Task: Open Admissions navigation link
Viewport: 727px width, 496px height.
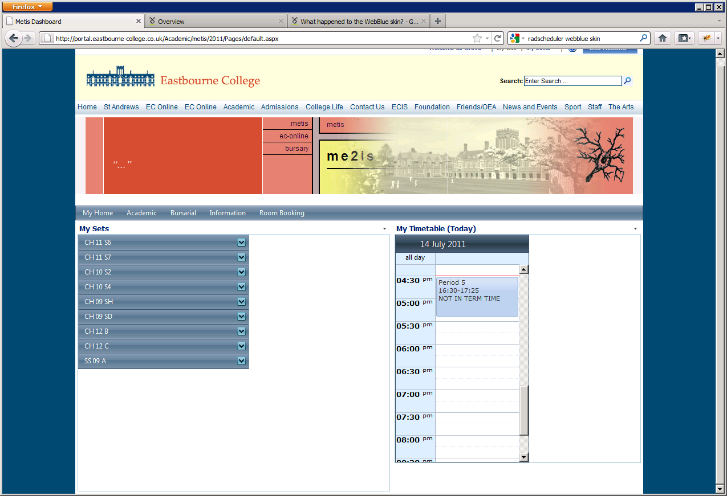Action: click(x=279, y=107)
